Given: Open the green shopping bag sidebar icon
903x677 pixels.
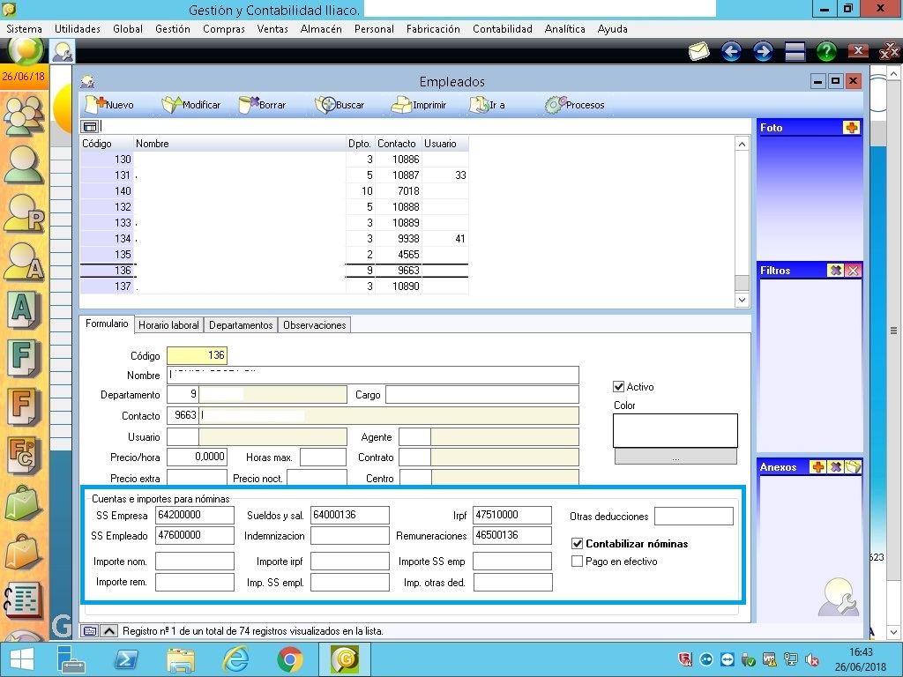Looking at the screenshot, I should pos(24,503).
